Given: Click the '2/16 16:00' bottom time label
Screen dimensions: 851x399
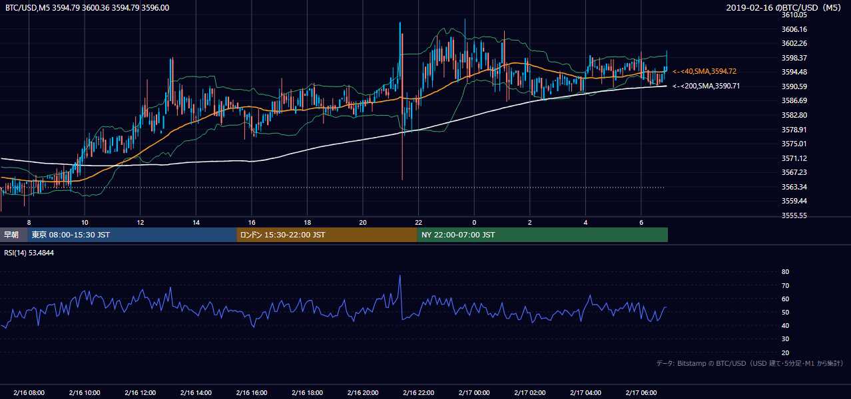Looking at the screenshot, I should (x=252, y=393).
